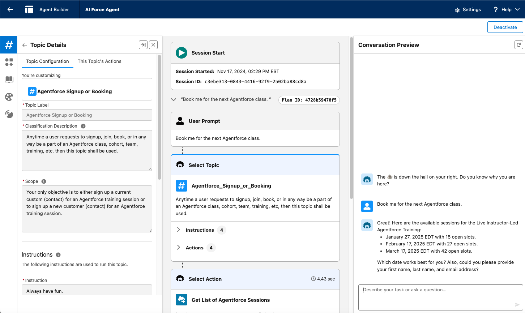Click Agentforce_Signup_or_Booking topic name

231,186
